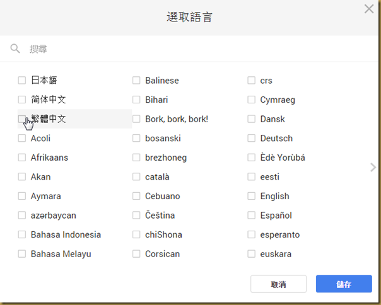
Task: Enable the Čeština checkbox
Action: tap(136, 216)
